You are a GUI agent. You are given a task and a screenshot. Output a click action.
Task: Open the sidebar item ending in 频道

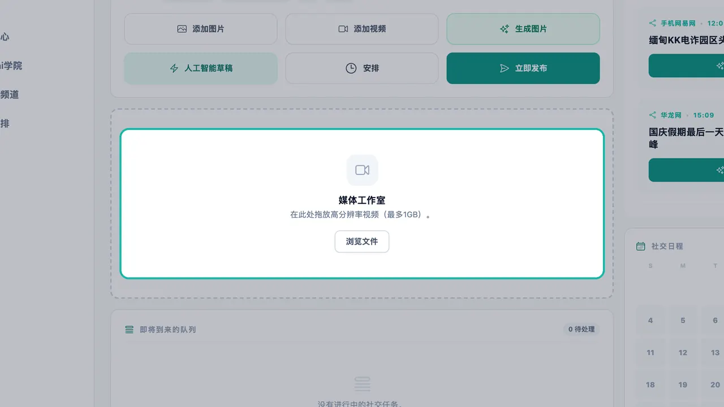point(10,94)
